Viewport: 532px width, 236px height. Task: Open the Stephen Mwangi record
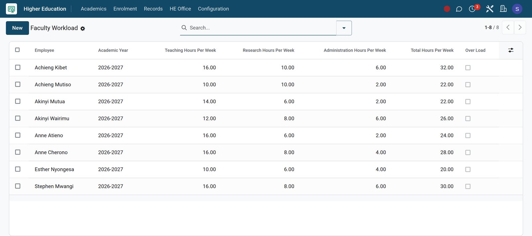54,186
